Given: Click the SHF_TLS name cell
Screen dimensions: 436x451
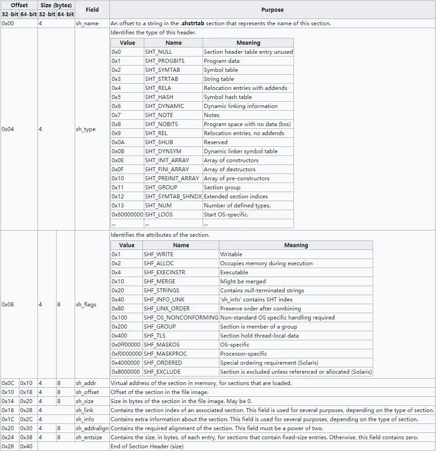Looking at the screenshot, I should 181,336.
